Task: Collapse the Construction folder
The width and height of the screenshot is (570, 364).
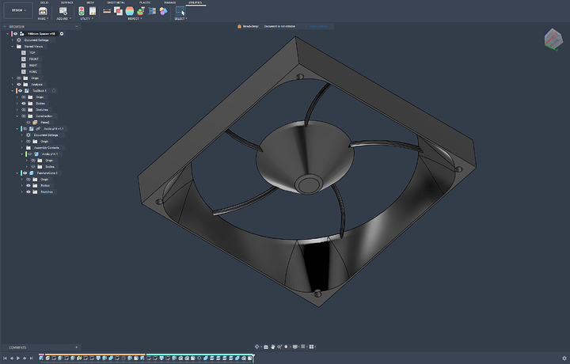Action: coord(17,116)
